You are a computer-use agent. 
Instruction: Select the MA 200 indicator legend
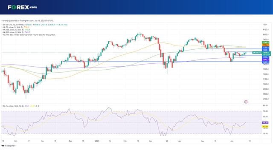(16, 32)
